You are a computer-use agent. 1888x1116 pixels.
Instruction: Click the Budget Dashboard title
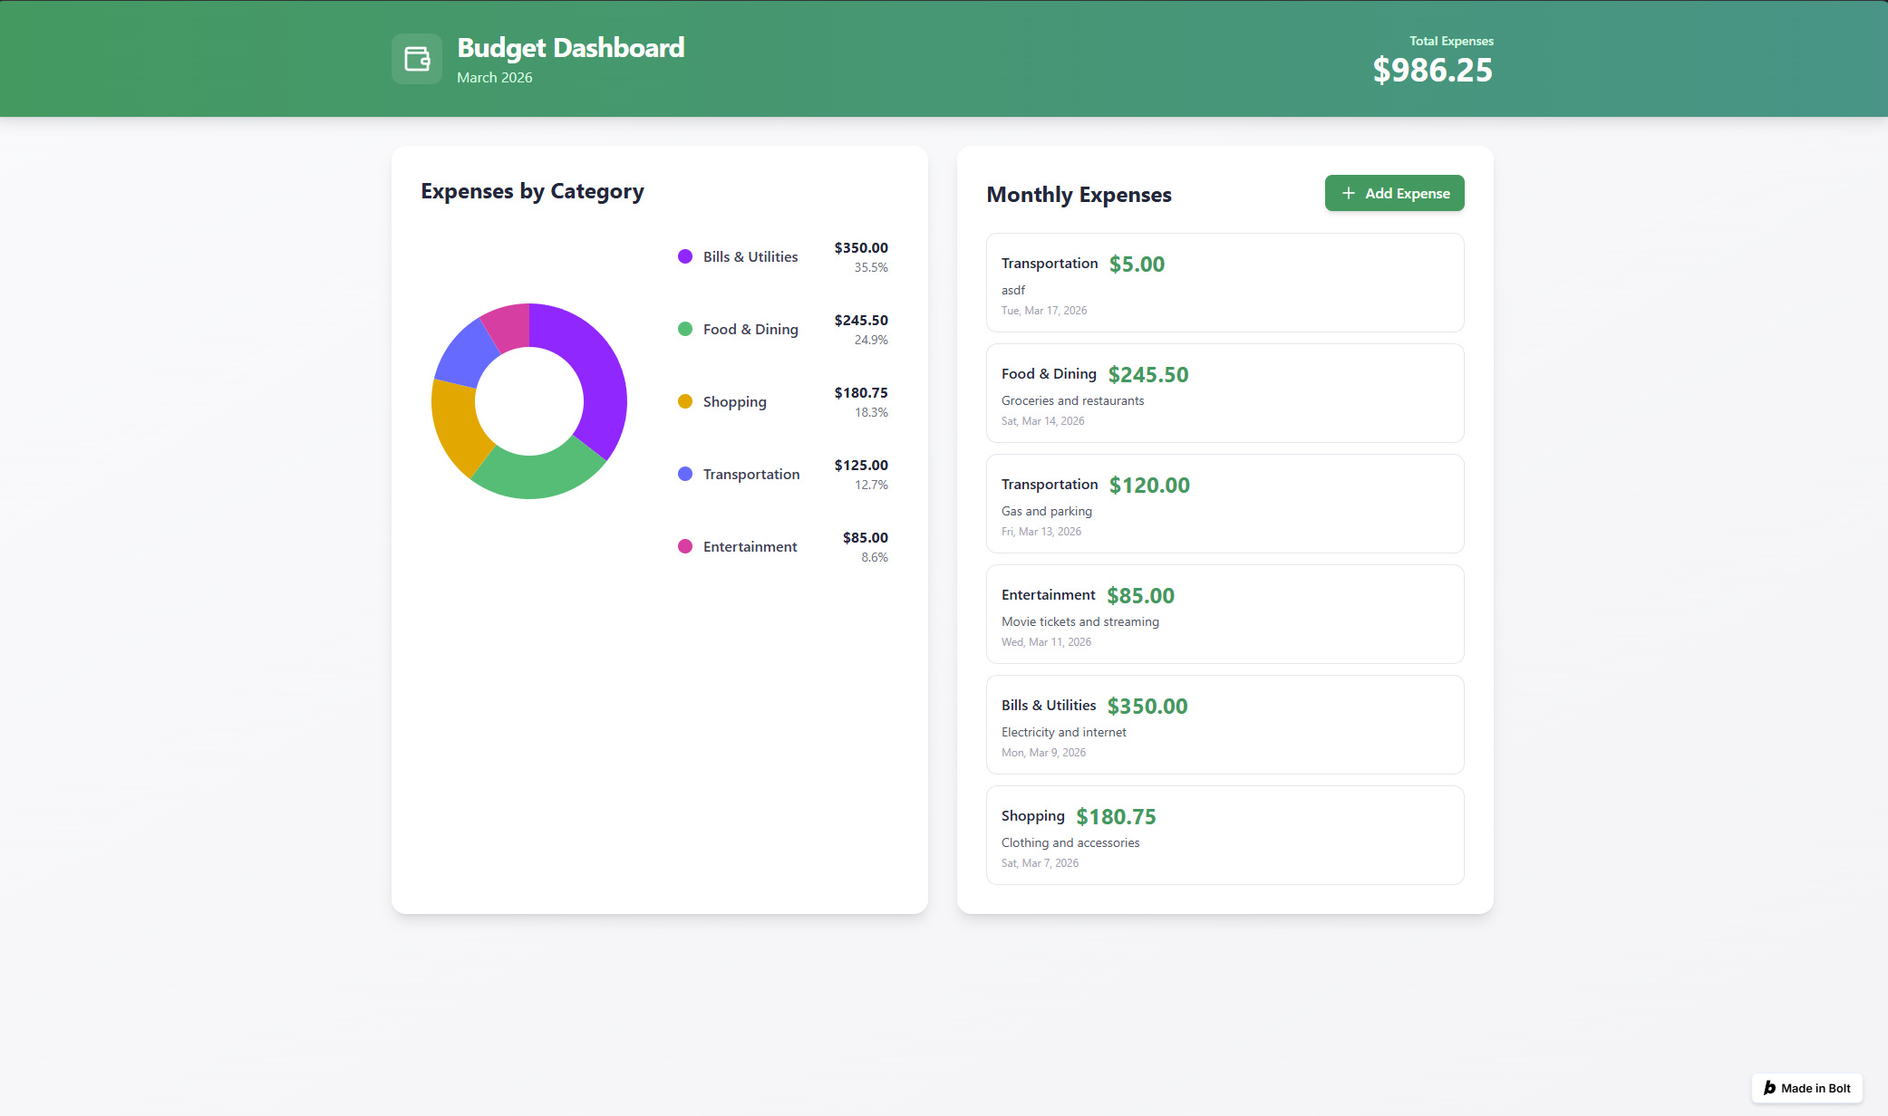click(x=570, y=47)
